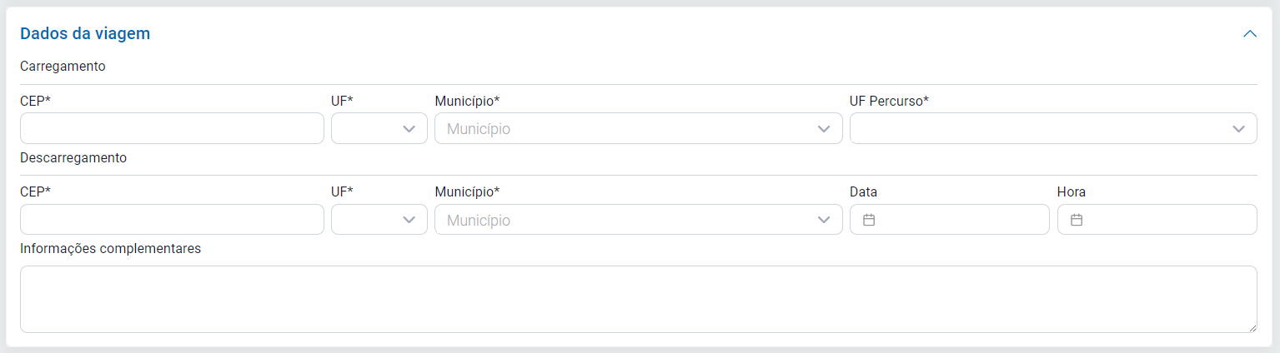Focus the Informações complementares text area
This screenshot has width=1280, height=353.
[638, 299]
